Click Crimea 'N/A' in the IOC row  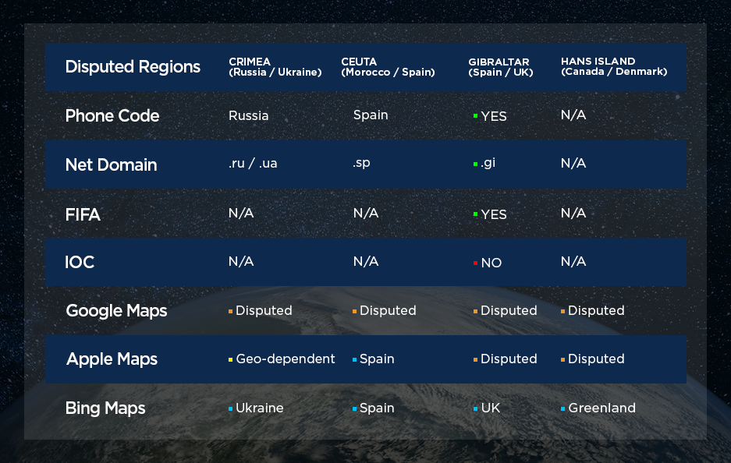(x=241, y=262)
